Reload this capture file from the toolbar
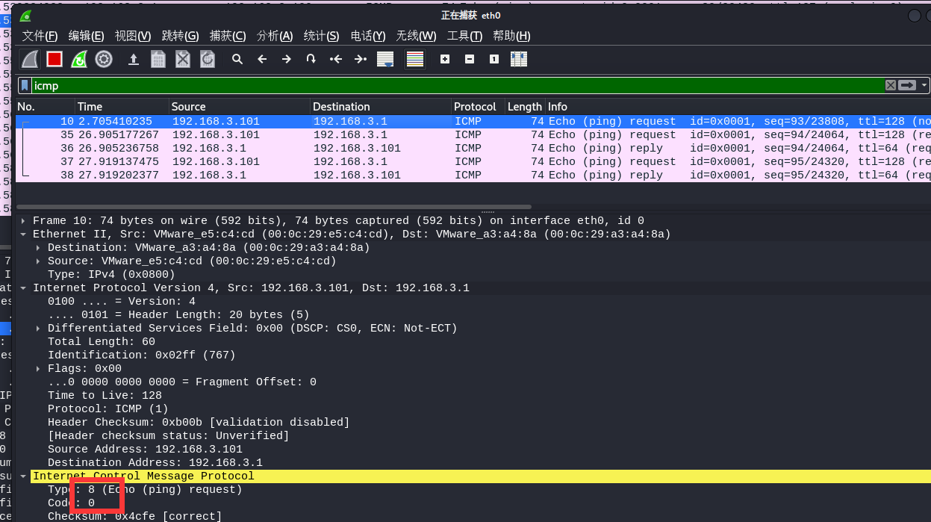Screen dimensions: 931x522 208,59
